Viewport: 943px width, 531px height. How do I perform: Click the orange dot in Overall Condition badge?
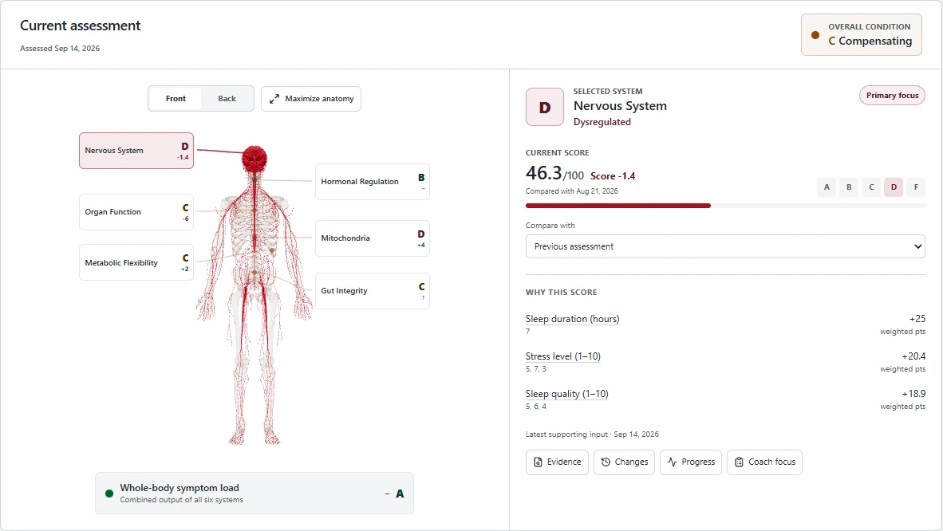[x=815, y=35]
